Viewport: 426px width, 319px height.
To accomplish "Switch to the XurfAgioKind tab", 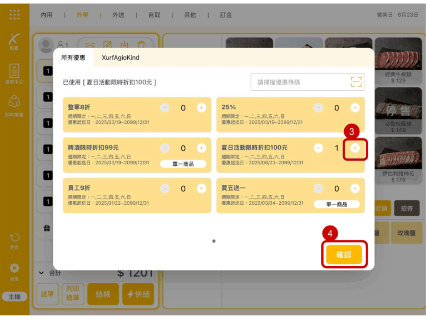I will point(121,58).
